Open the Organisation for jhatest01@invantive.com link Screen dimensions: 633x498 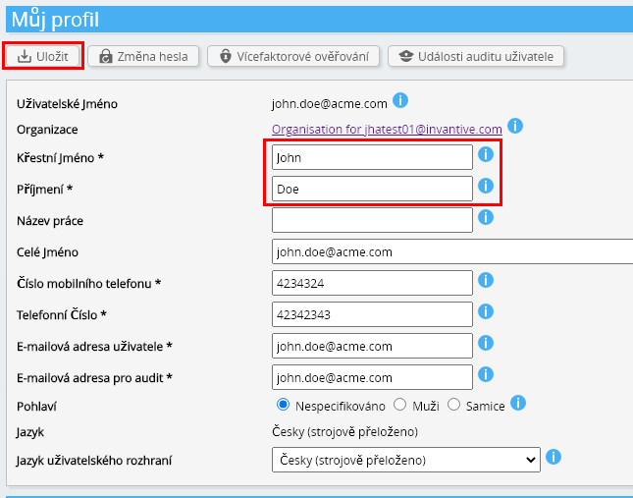tap(387, 130)
